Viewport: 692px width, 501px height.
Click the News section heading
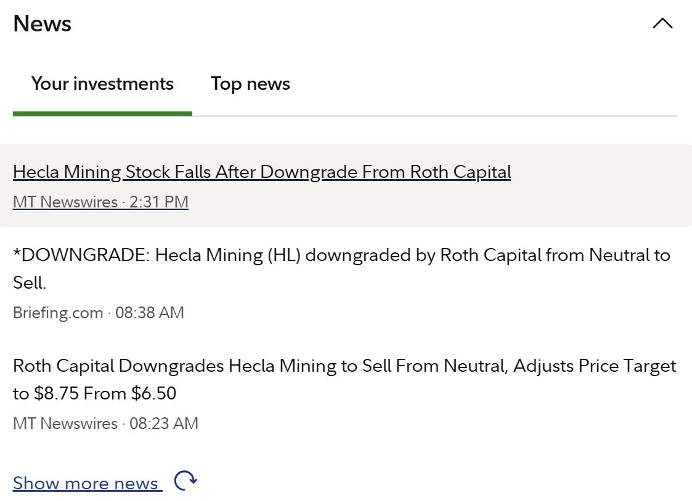pos(42,24)
